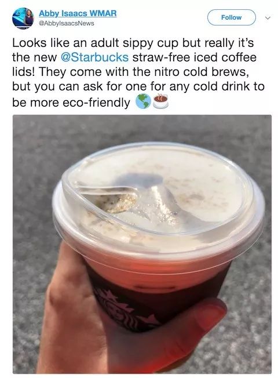Click the word 'eco-friendly' in the tweet

click(x=96, y=103)
